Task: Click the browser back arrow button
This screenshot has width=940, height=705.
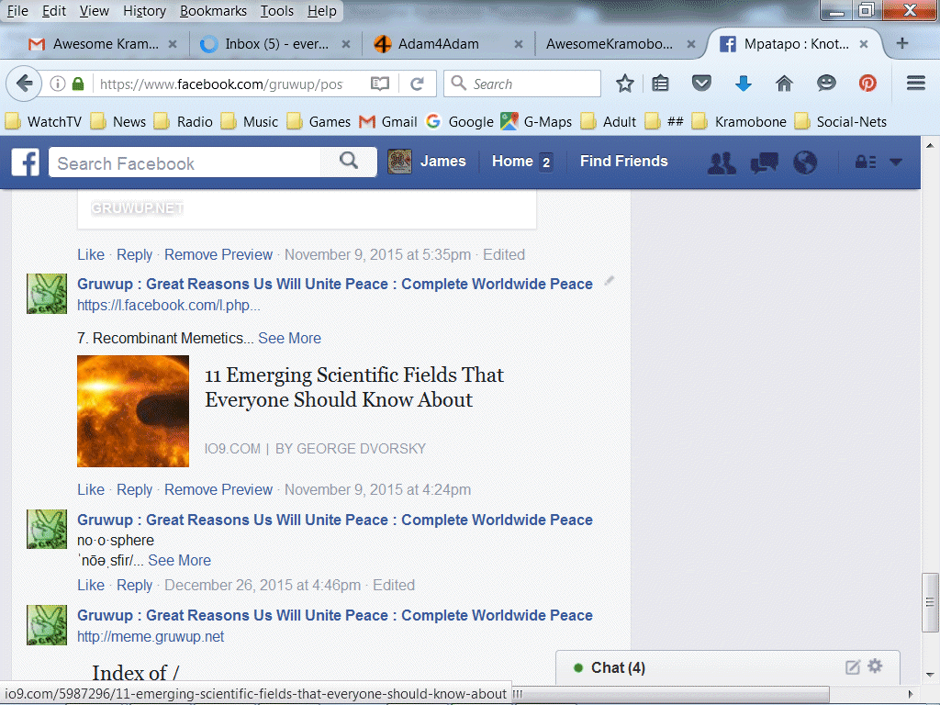Action: [x=24, y=84]
